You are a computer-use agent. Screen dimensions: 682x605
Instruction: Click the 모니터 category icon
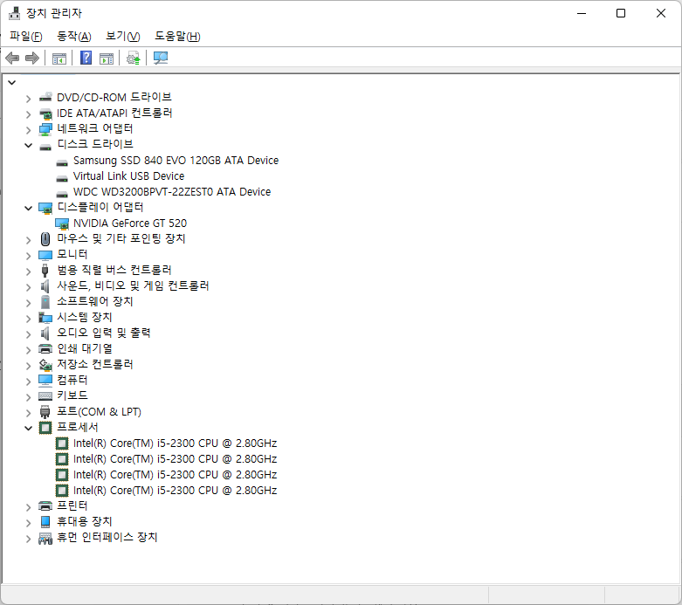pos(45,255)
